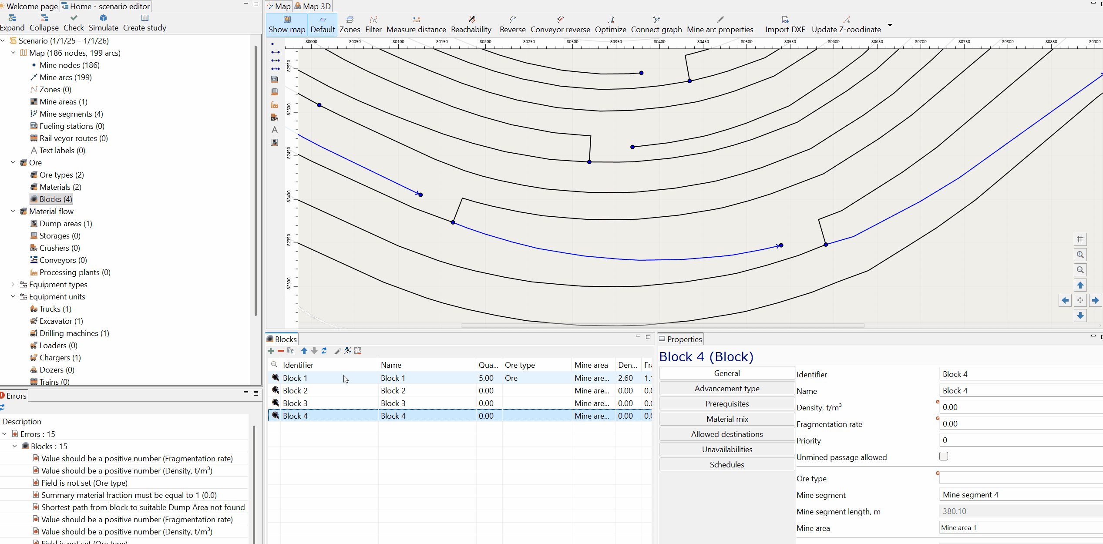Viewport: 1103px width, 544px height.
Task: Zoom in on the map
Action: [x=1080, y=255]
